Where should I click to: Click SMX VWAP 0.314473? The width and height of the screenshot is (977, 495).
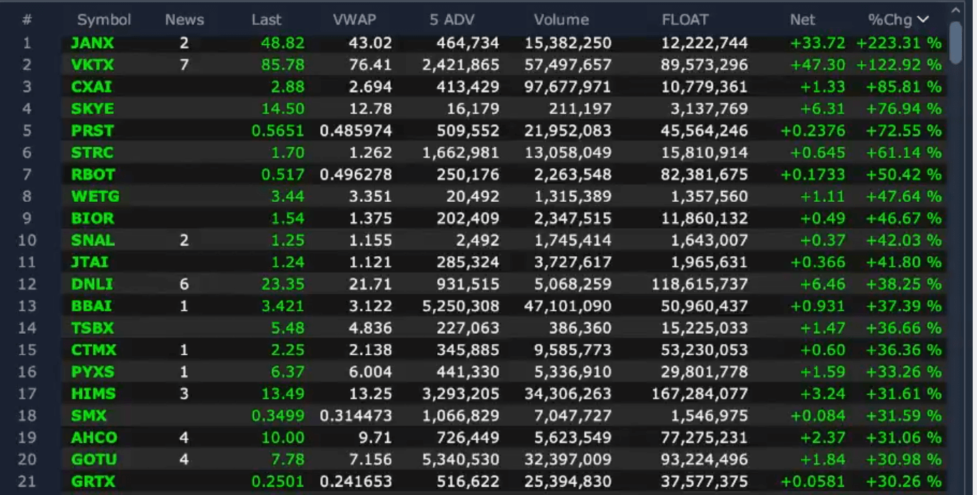(x=357, y=415)
